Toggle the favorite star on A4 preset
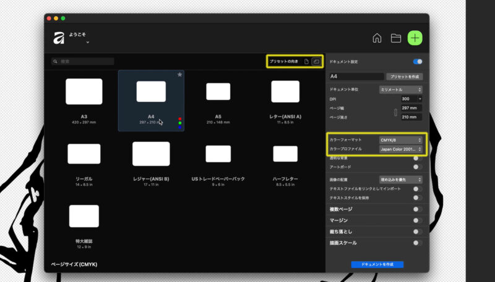Image resolution: width=495 pixels, height=282 pixels. 179,75
